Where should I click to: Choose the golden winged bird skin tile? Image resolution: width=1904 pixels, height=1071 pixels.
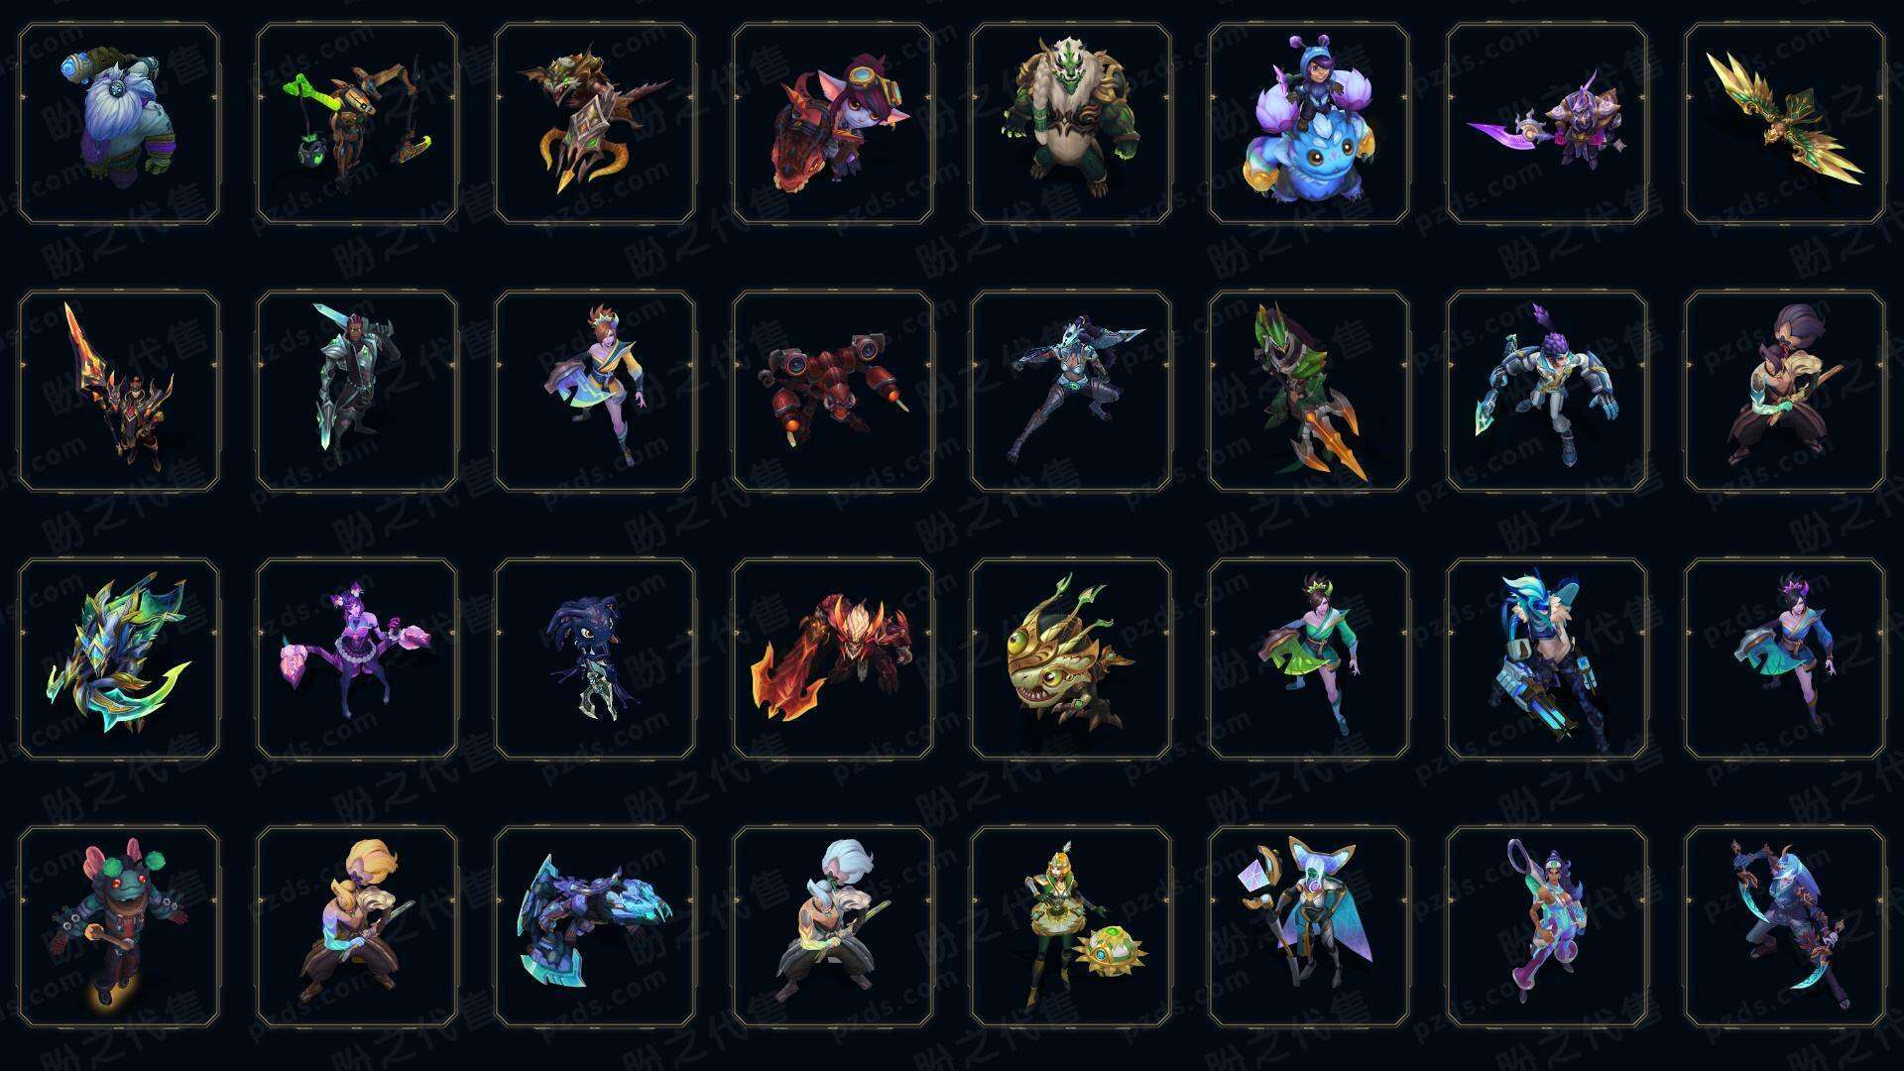[x=1785, y=124]
